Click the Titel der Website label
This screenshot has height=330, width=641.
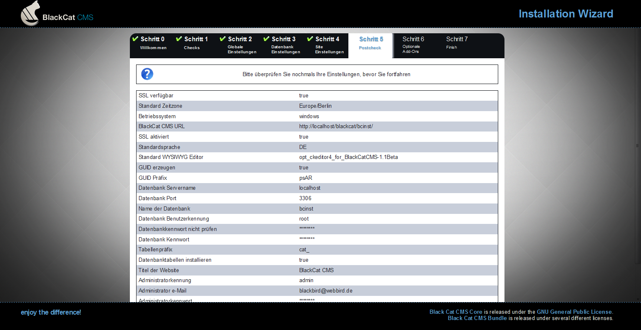pos(159,270)
